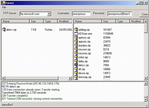Sort remote pane by Modified column
The width and height of the screenshot is (149, 108).
[x=137, y=21]
